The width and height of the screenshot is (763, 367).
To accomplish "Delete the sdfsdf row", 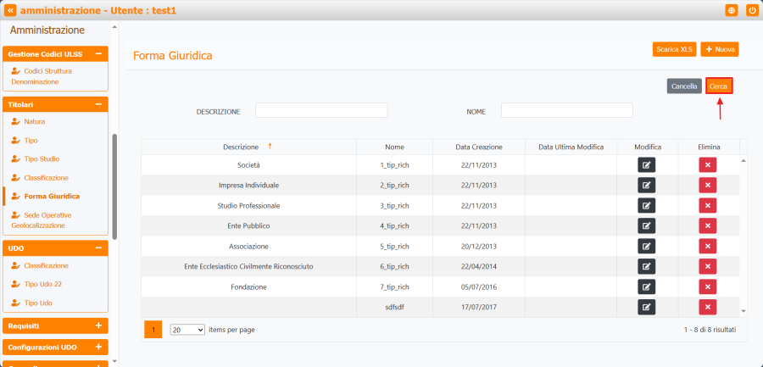I will click(707, 307).
